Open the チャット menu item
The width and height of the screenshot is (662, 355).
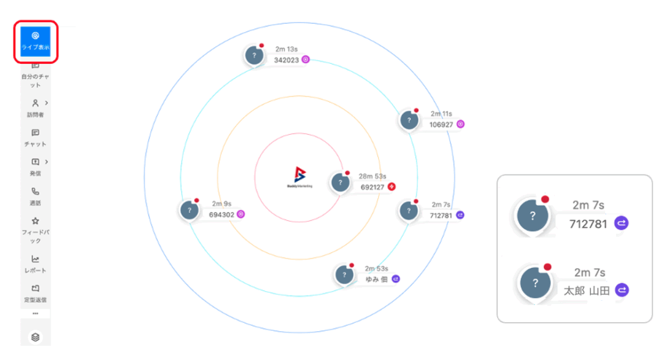coord(35,137)
